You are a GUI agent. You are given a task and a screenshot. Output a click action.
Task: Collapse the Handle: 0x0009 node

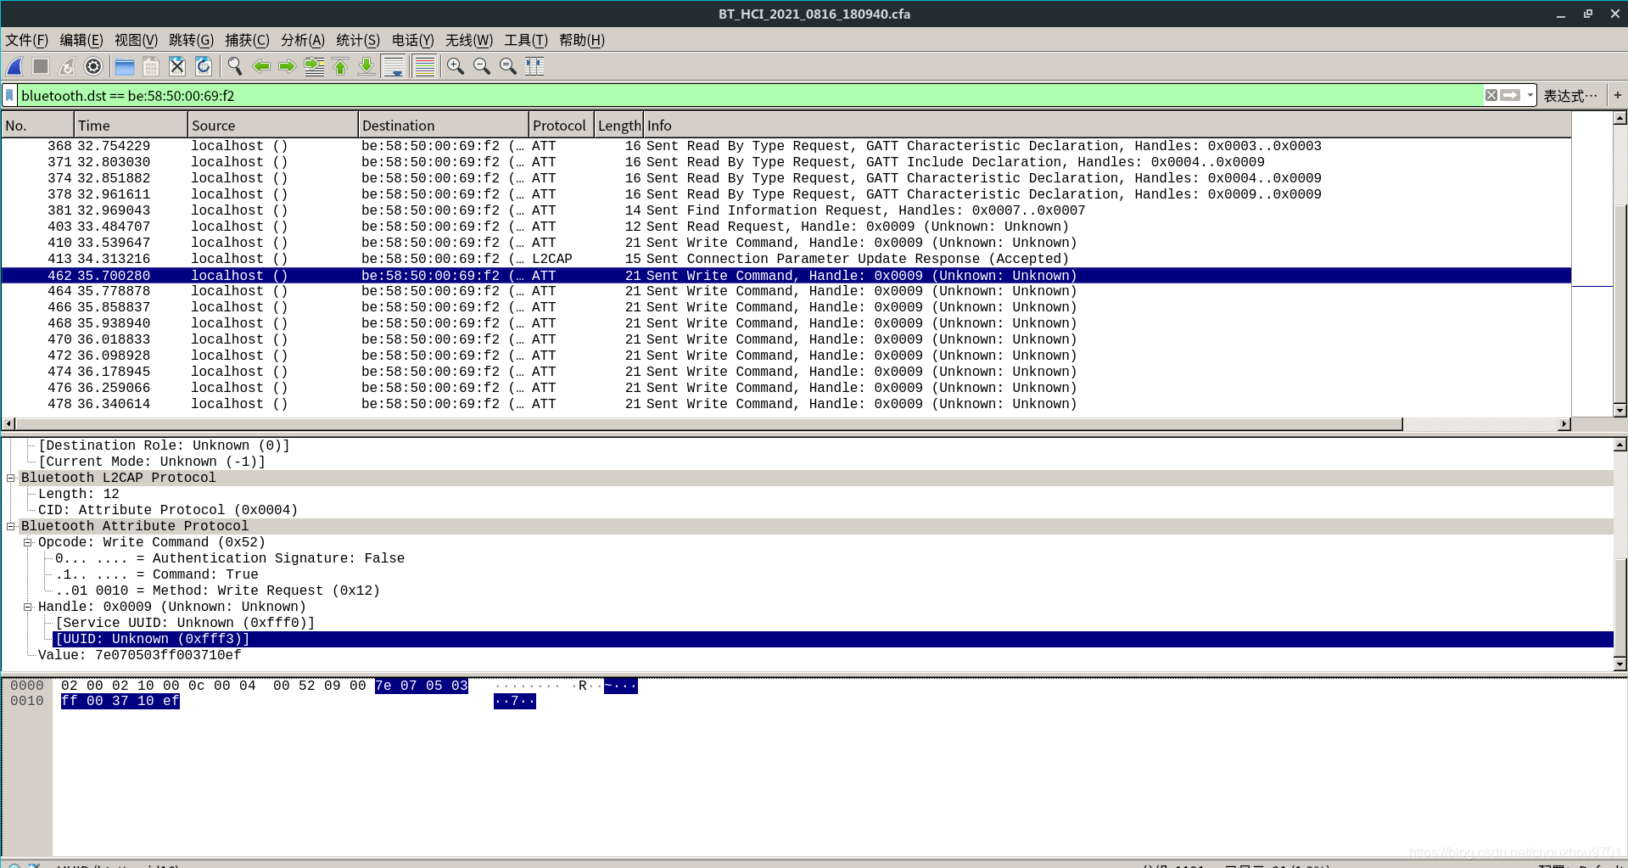[x=28, y=607]
